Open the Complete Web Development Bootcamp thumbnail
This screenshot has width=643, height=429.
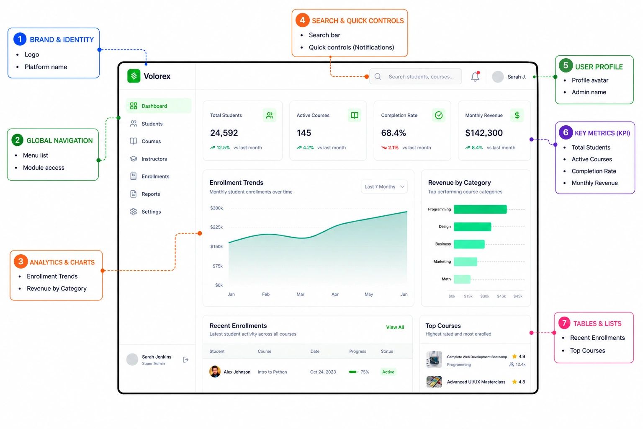pos(434,359)
